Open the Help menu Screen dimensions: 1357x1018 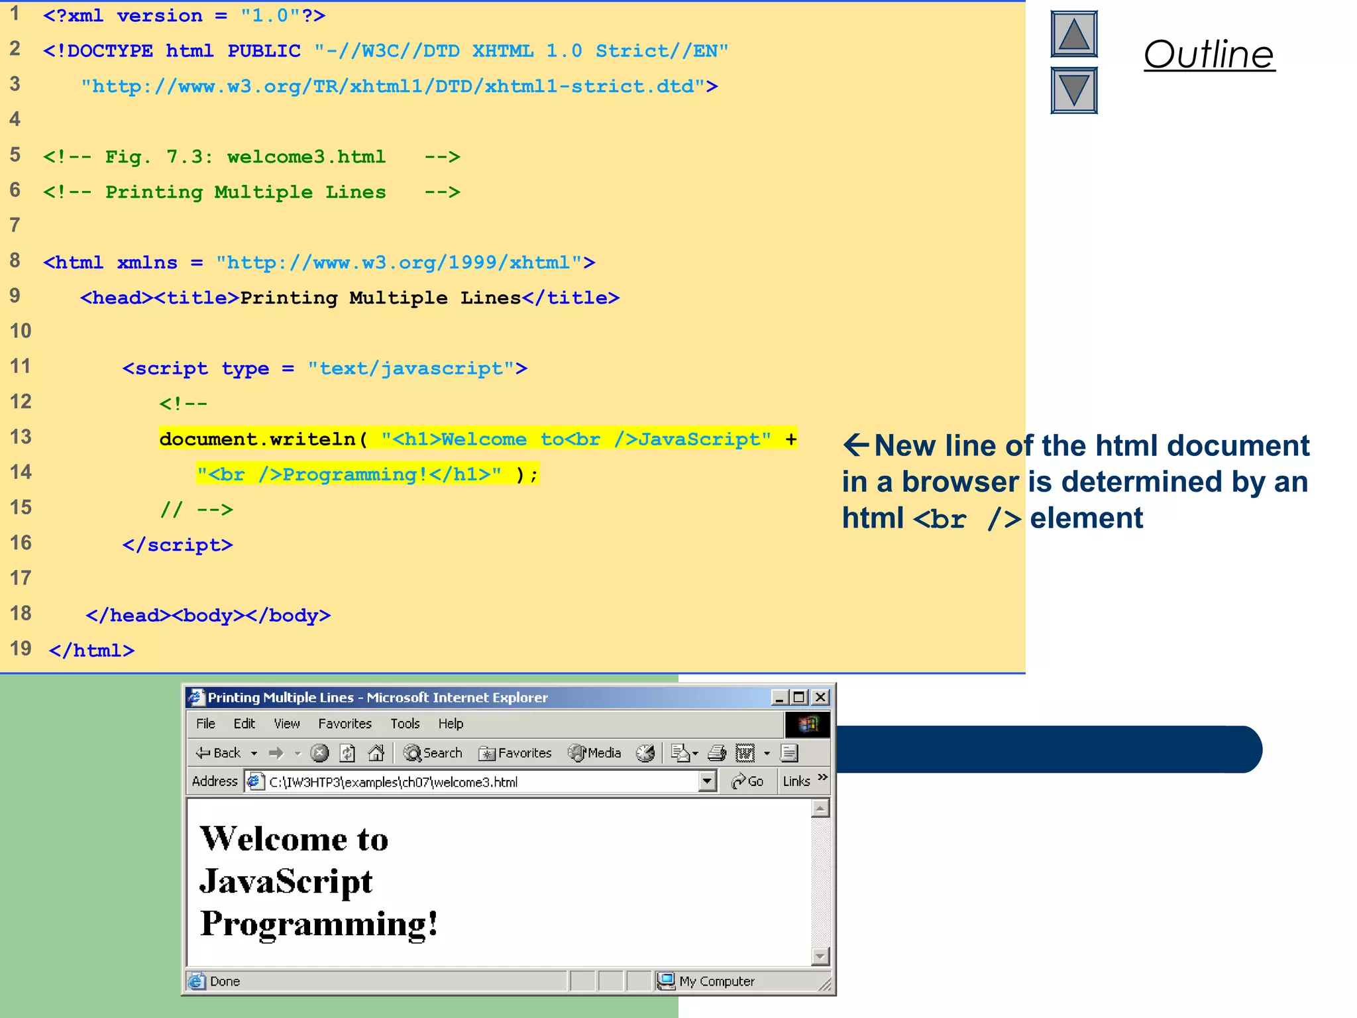pyautogui.click(x=451, y=724)
